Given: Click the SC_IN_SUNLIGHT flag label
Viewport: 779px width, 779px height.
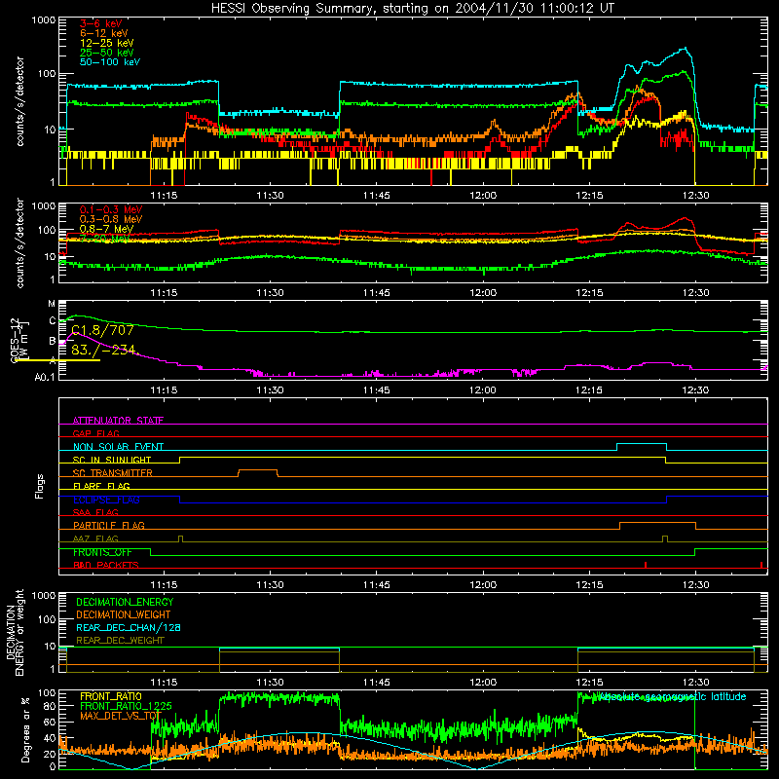Looking at the screenshot, I should click(x=112, y=460).
